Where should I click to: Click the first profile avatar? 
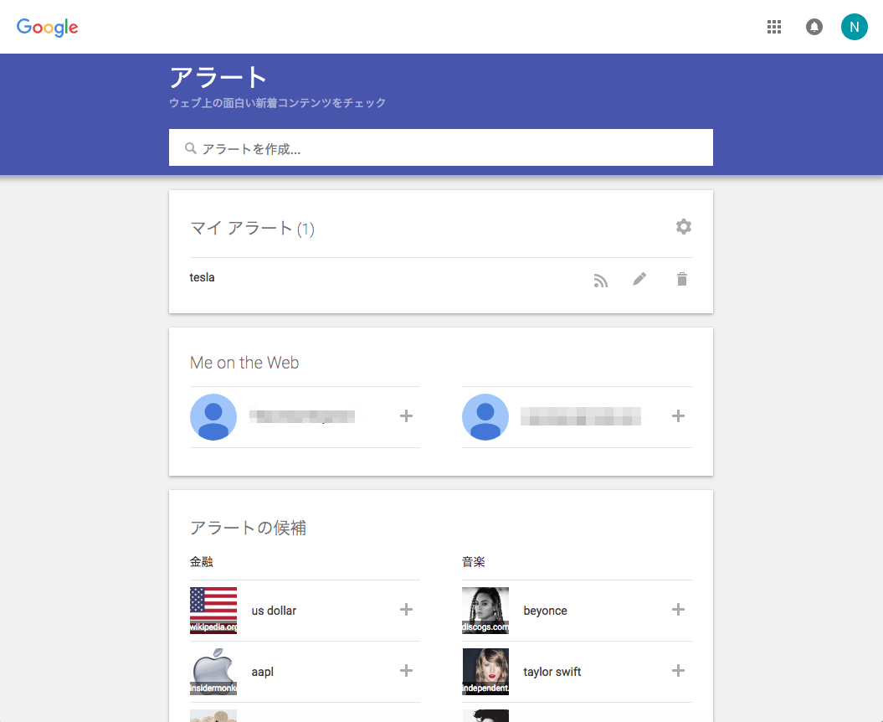coord(213,417)
